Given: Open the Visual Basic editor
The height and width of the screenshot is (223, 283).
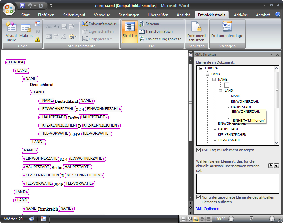Looking at the screenshot, I should click(11, 32).
